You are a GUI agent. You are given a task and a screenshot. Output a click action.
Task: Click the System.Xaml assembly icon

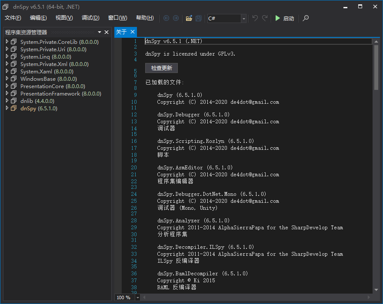[x=14, y=72]
